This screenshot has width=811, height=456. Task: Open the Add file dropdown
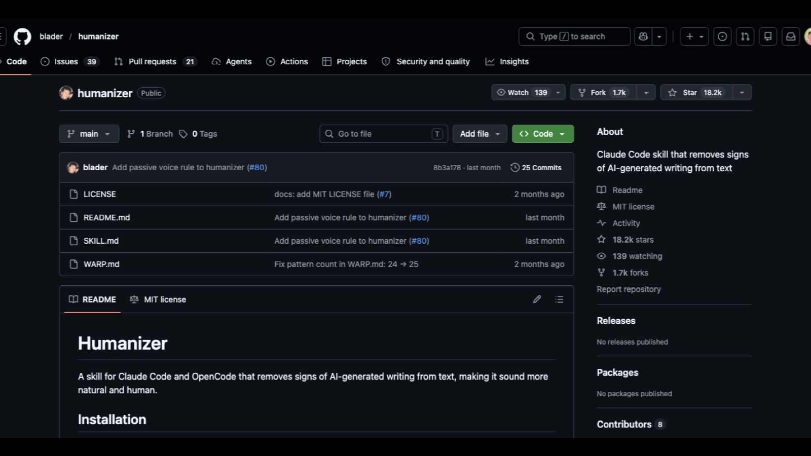click(480, 134)
